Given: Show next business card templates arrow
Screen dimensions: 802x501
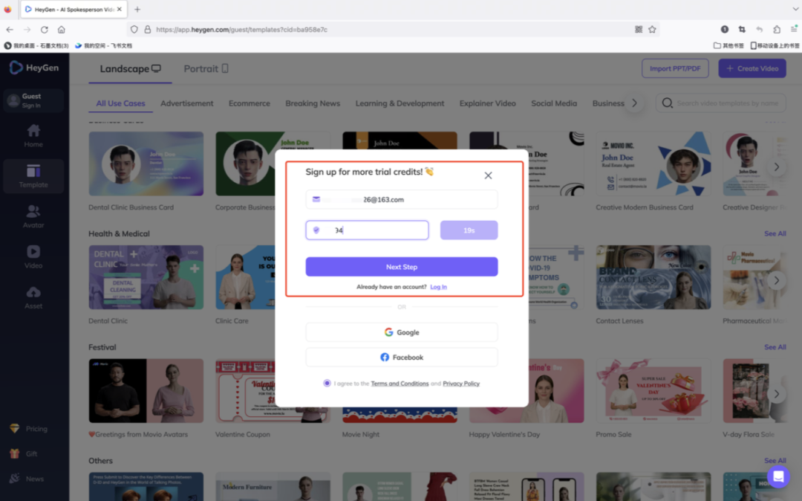Looking at the screenshot, I should (x=777, y=167).
